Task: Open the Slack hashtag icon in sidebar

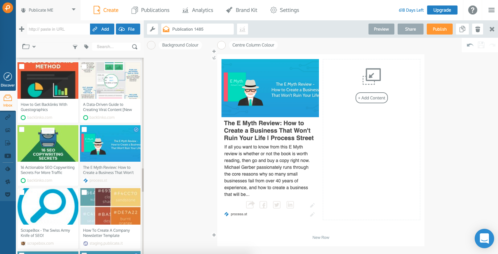Action: (x=8, y=182)
